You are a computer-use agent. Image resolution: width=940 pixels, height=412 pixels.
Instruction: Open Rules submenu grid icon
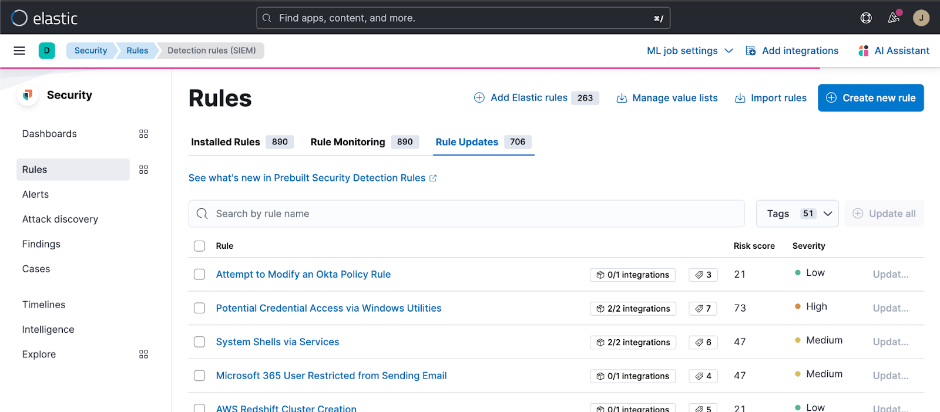coord(143,170)
